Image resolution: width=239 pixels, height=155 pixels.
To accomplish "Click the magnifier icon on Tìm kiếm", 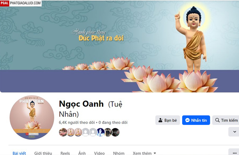I will [217, 120].
